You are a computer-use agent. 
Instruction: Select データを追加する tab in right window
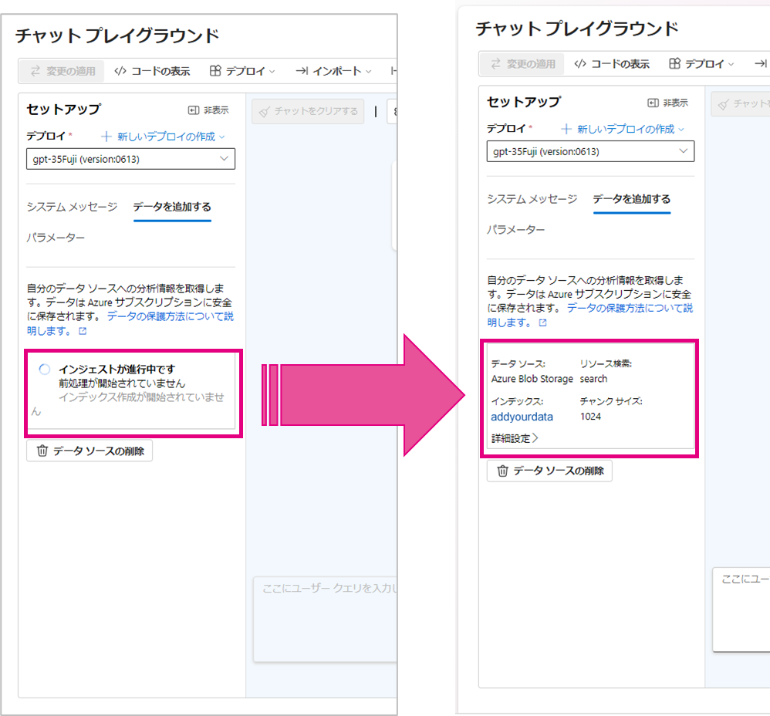[x=632, y=199]
